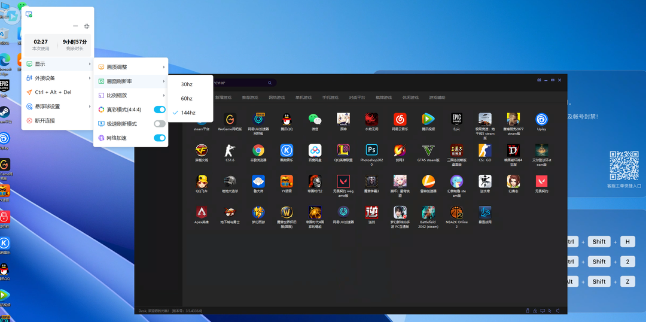Switch to 手机游戏 tab
Image resolution: width=646 pixels, height=322 pixels.
point(330,98)
